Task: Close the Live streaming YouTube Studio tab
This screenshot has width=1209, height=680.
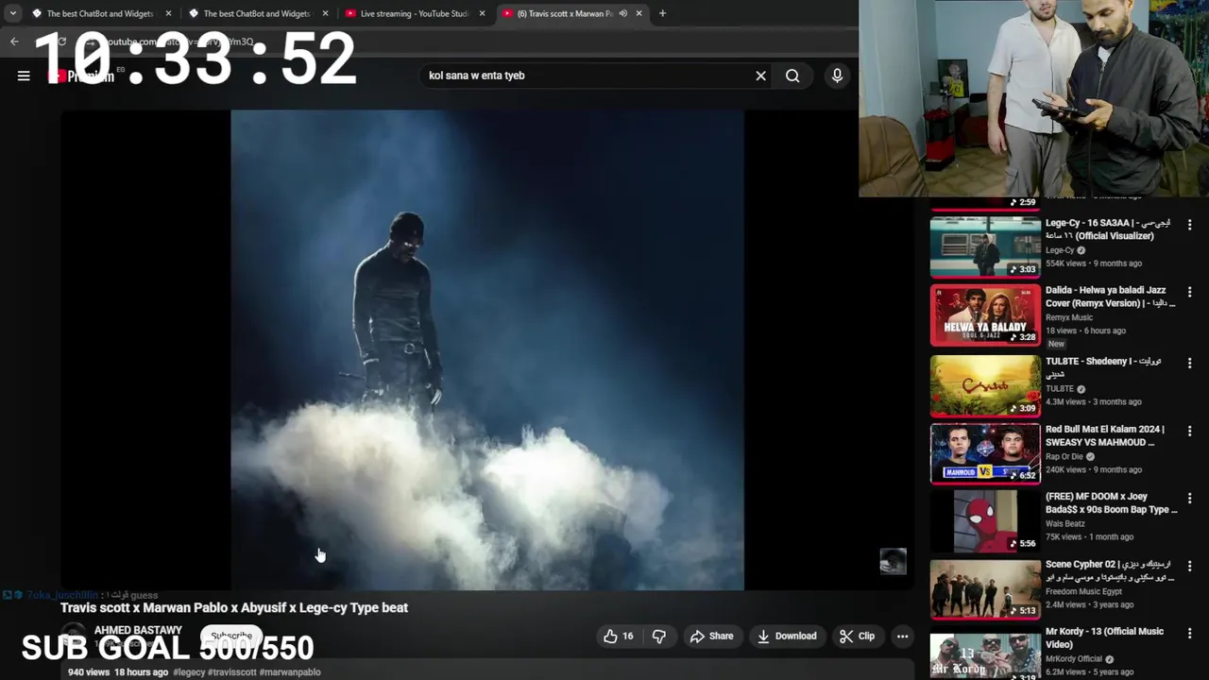Action: coord(482,13)
